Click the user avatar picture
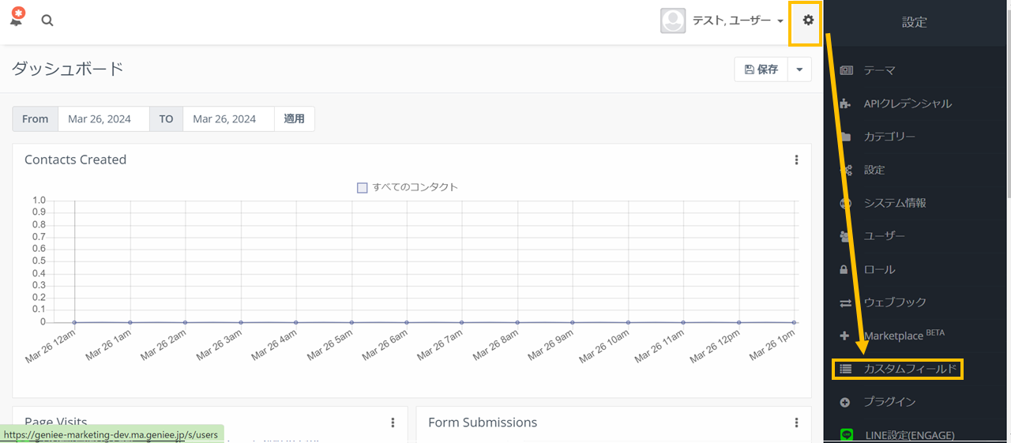 673,21
